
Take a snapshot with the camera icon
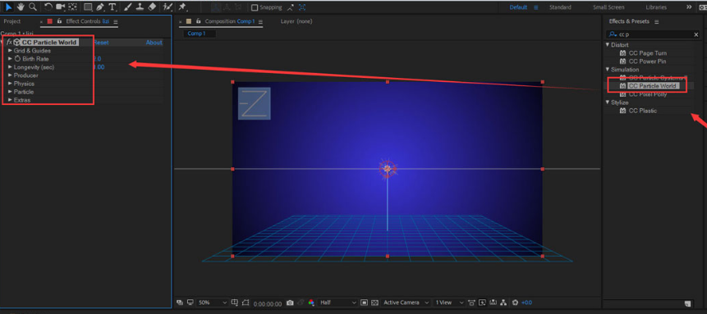tap(291, 303)
